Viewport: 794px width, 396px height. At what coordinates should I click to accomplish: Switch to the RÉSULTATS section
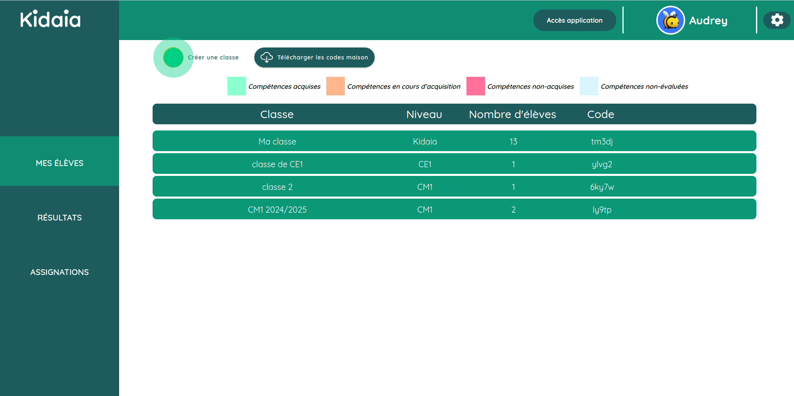(59, 218)
